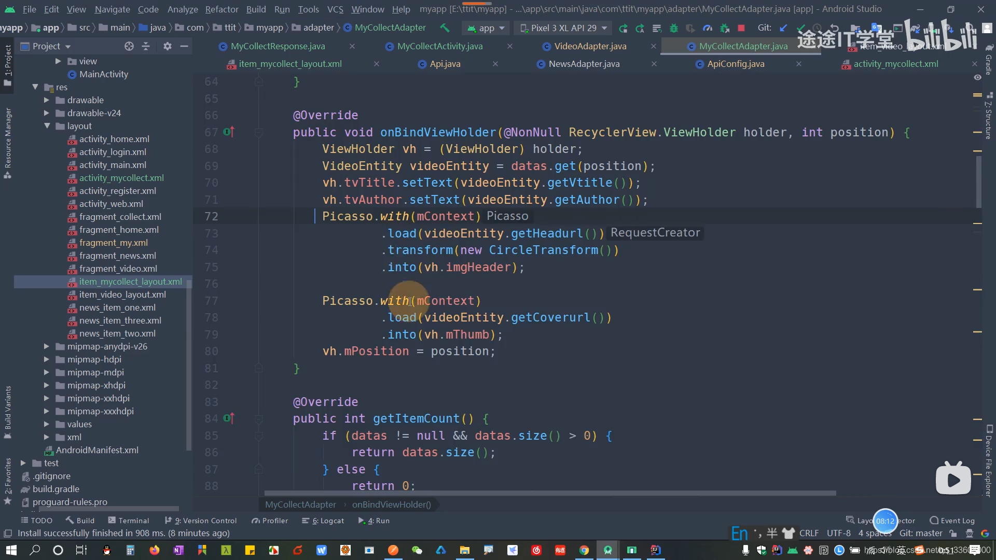Hide the Project tool window
This screenshot has height=560, width=996.
pyautogui.click(x=184, y=46)
